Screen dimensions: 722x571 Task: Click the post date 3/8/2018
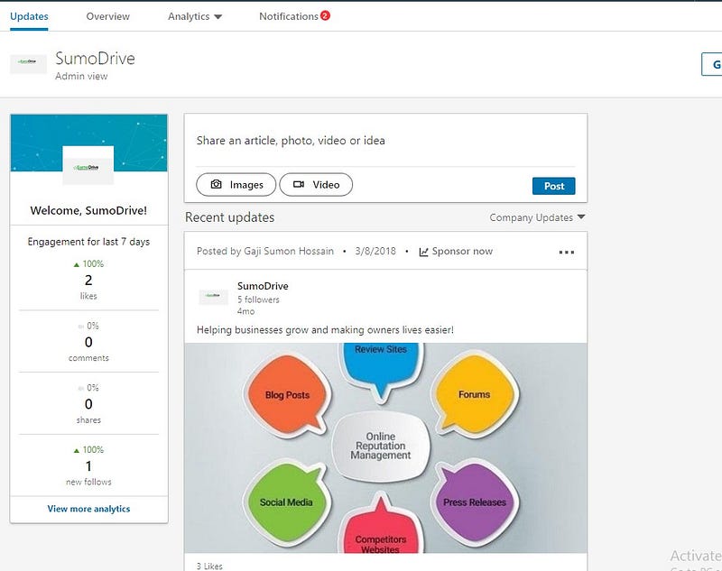tap(375, 251)
